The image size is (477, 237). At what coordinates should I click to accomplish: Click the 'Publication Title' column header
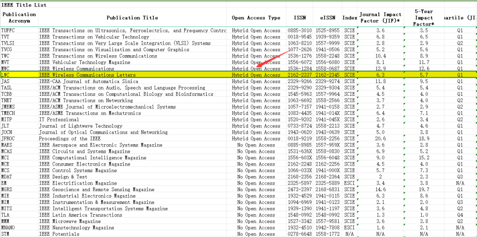tap(132, 17)
